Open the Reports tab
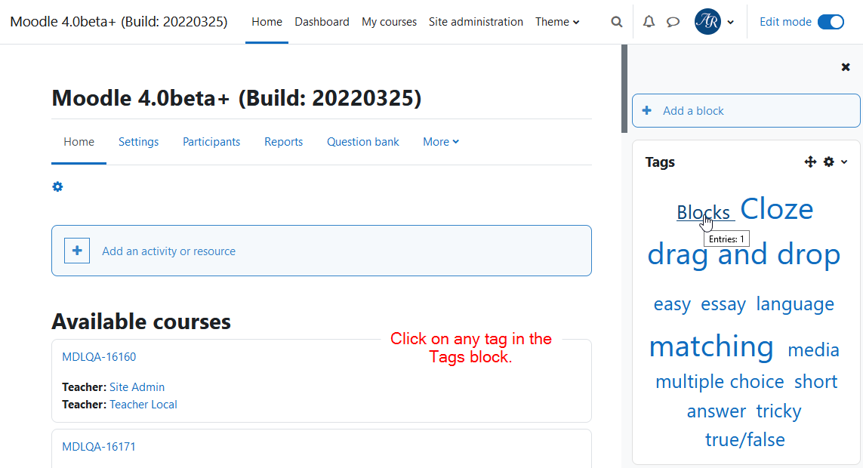 point(283,142)
